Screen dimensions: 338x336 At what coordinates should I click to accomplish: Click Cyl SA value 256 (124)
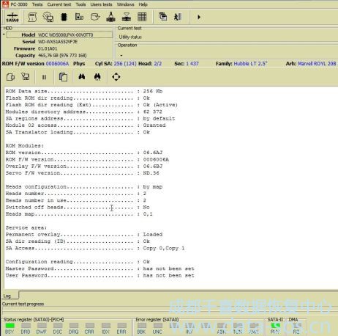125,64
